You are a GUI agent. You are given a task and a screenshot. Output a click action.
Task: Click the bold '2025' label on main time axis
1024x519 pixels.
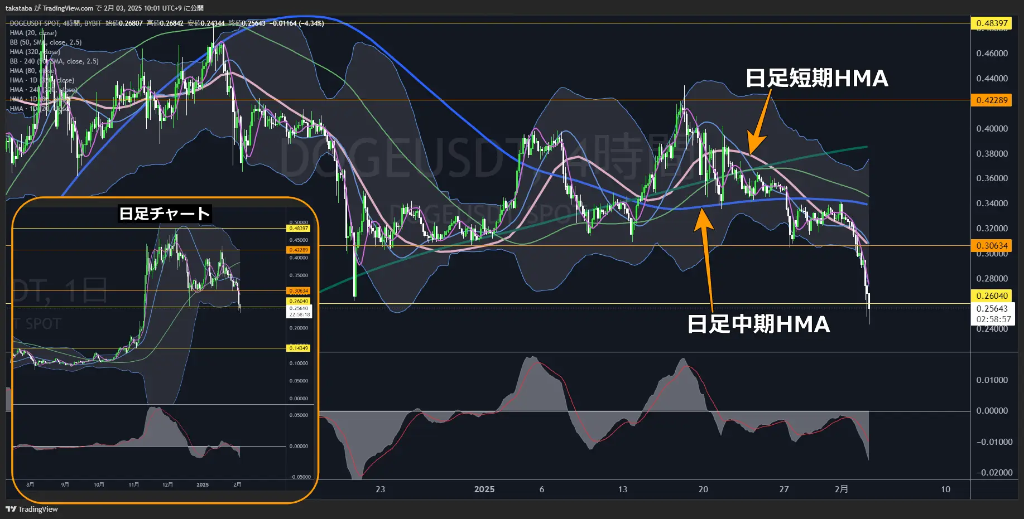484,489
